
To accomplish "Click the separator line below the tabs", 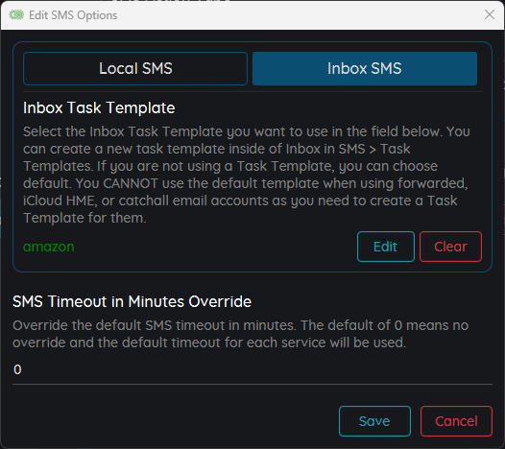I will pyautogui.click(x=252, y=92).
